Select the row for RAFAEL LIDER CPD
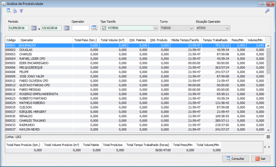Image resolution: width=276 pixels, height=167 pixels. pos(33,59)
